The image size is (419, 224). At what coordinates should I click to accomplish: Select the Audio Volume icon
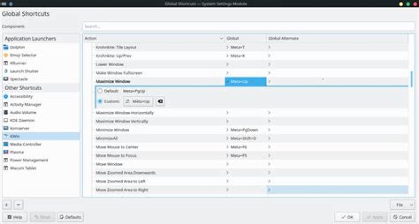click(x=6, y=113)
